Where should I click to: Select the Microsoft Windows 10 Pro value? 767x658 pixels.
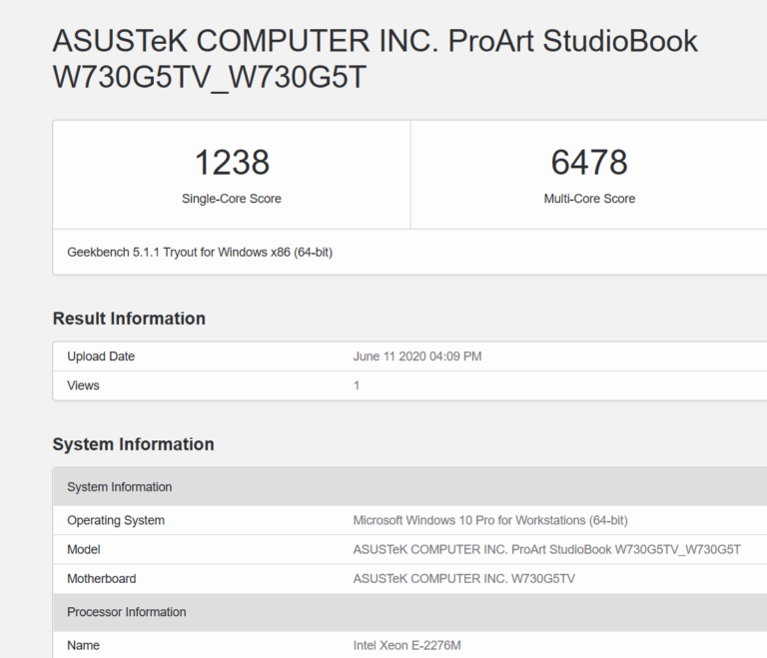(x=490, y=520)
